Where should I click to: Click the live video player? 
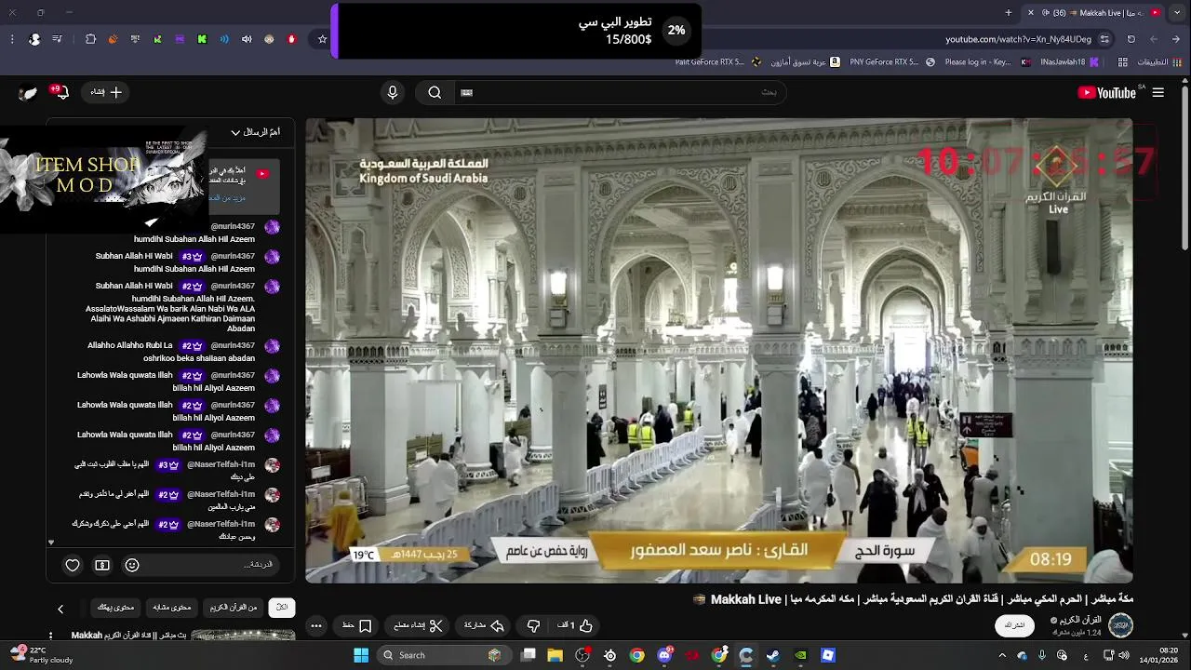click(x=719, y=350)
